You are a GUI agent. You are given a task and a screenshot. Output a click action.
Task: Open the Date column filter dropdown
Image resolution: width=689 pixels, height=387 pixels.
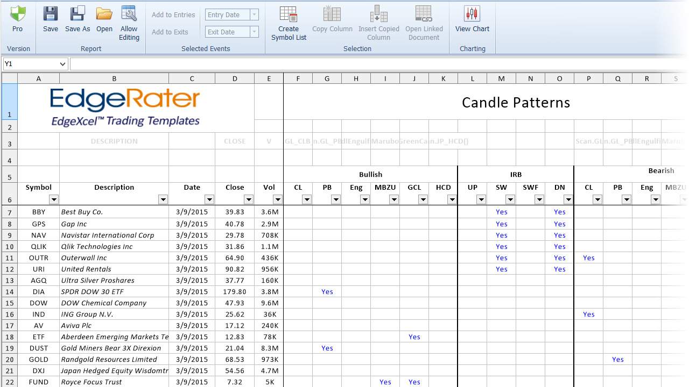pos(209,199)
